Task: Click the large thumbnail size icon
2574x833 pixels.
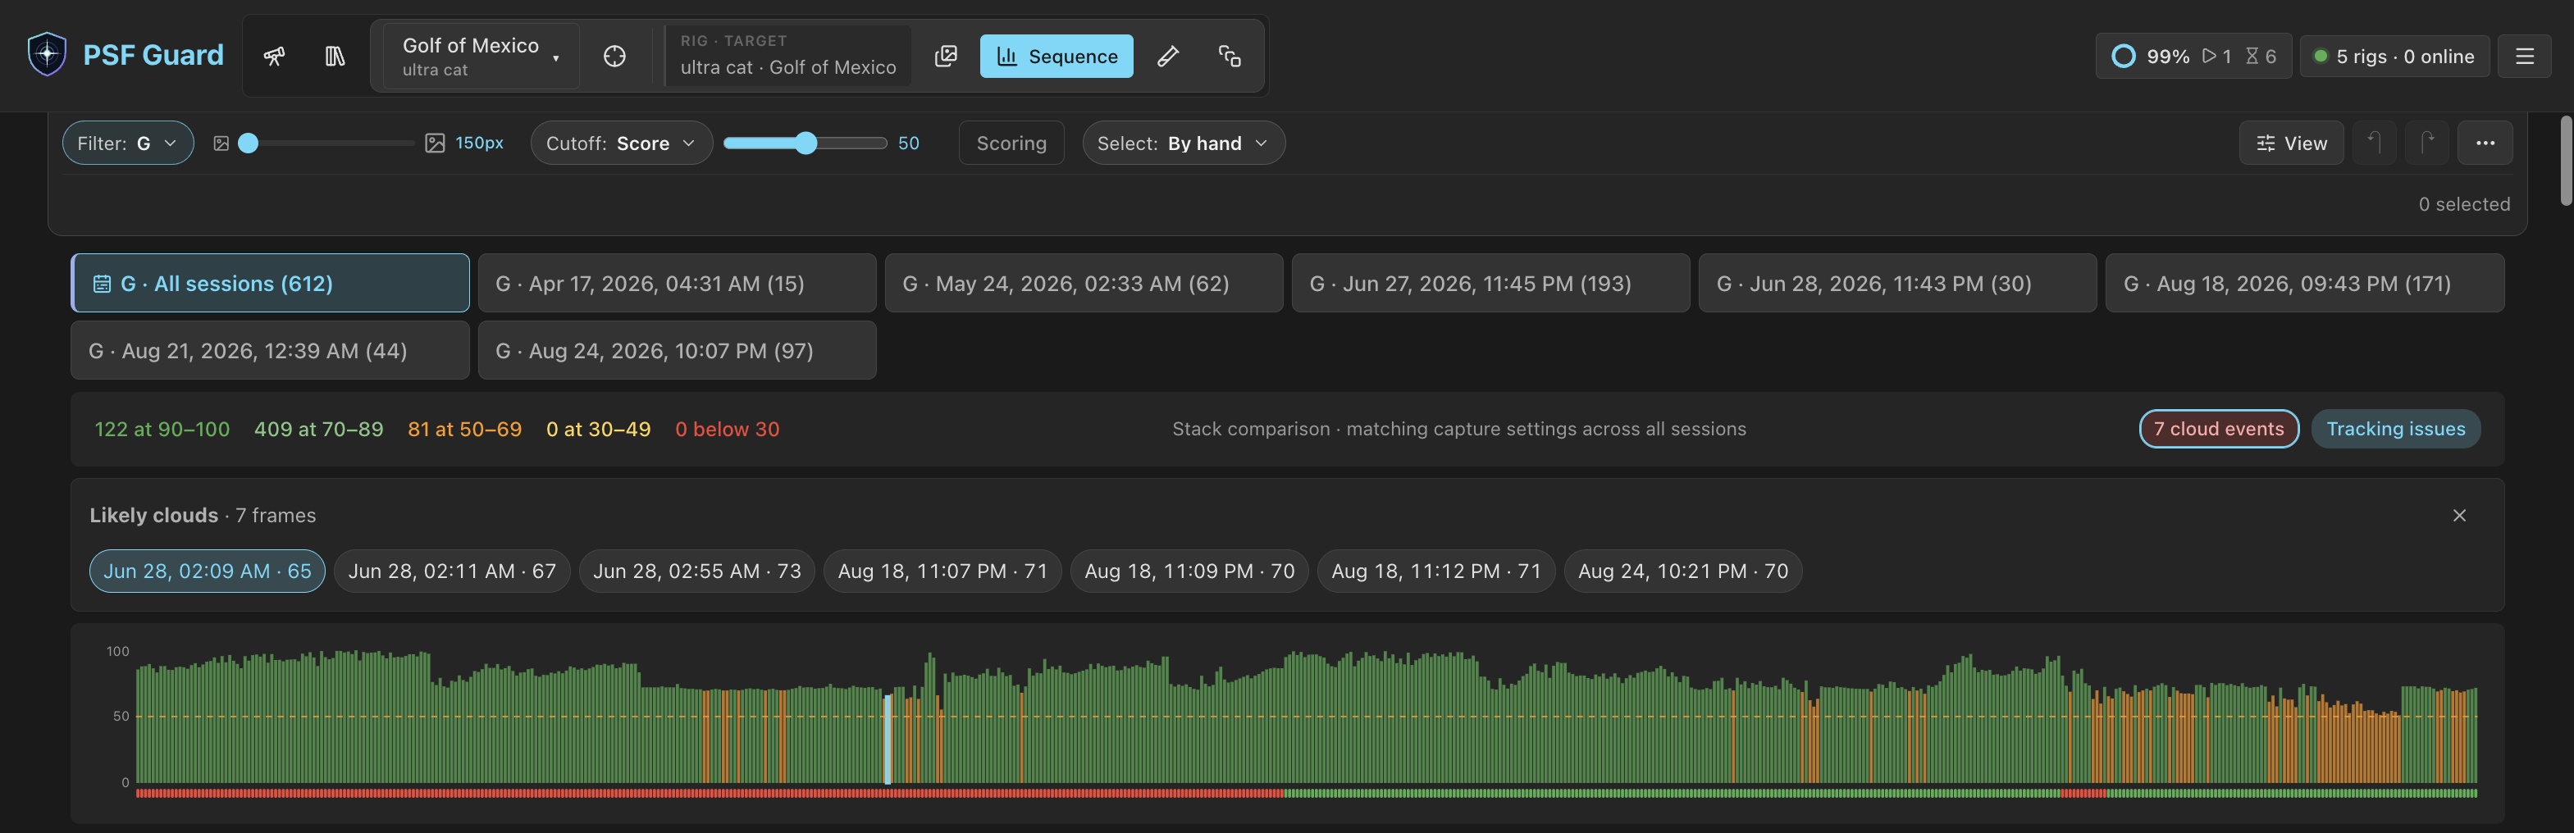Action: 435,143
